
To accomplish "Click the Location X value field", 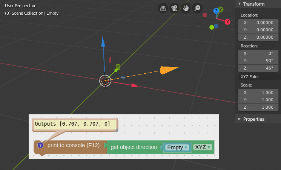I will tap(258, 22).
